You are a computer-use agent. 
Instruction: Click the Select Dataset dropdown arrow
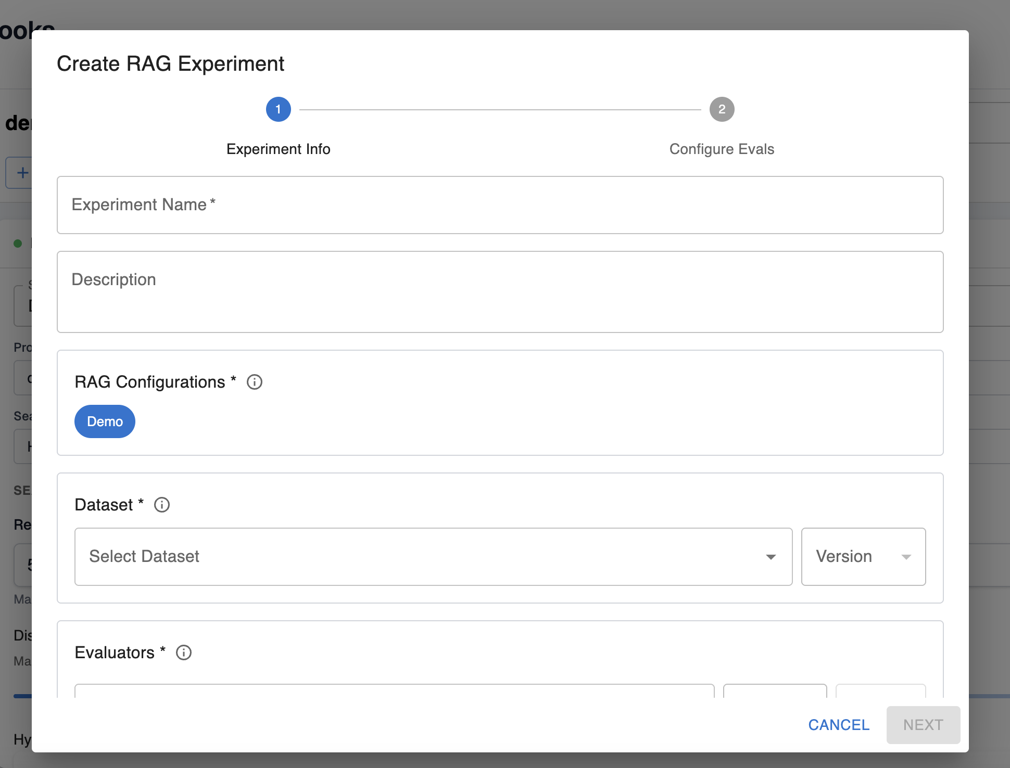(x=771, y=557)
